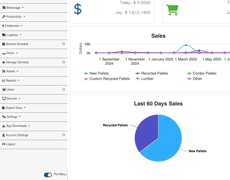Click the Last 60 Days Sales title
The width and height of the screenshot is (230, 180).
pyautogui.click(x=158, y=103)
